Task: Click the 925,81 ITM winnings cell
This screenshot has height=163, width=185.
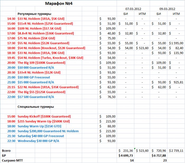Action: pos(176,82)
